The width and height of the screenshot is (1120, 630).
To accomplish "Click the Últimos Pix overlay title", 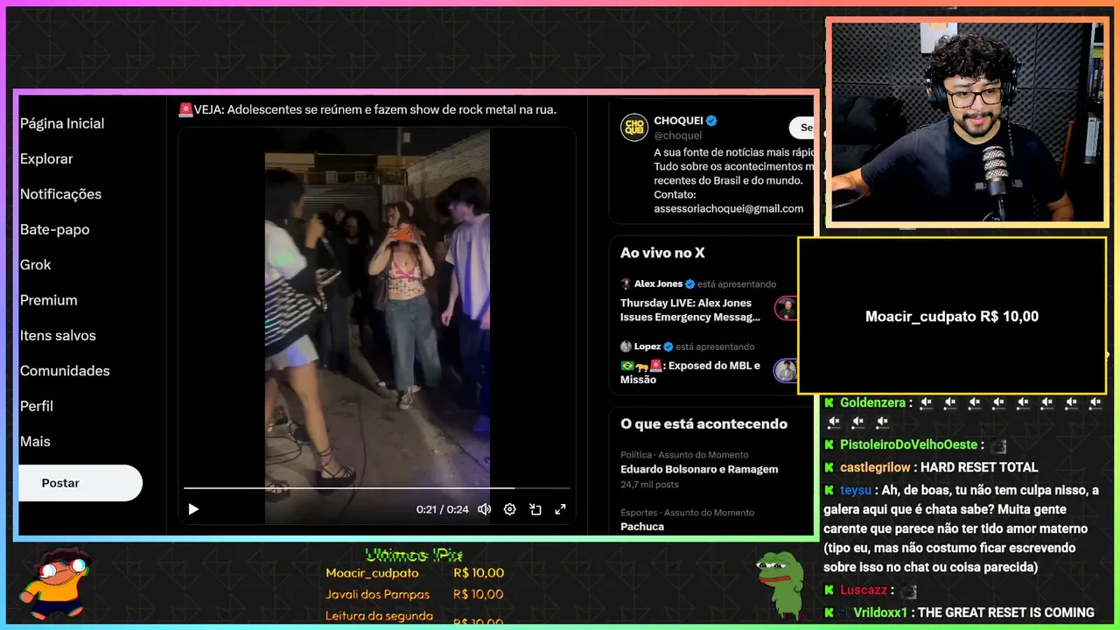I will tap(414, 555).
